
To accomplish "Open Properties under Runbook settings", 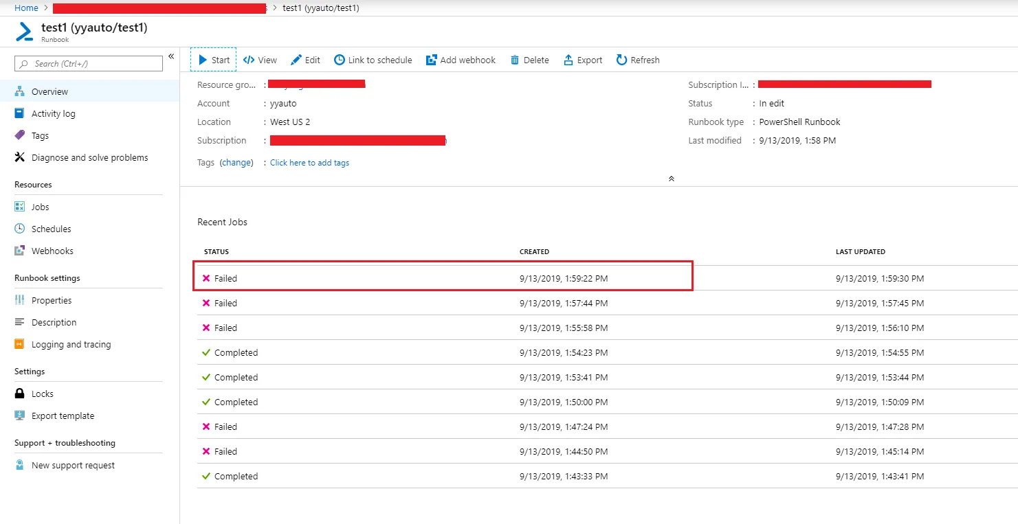I will tap(89, 300).
